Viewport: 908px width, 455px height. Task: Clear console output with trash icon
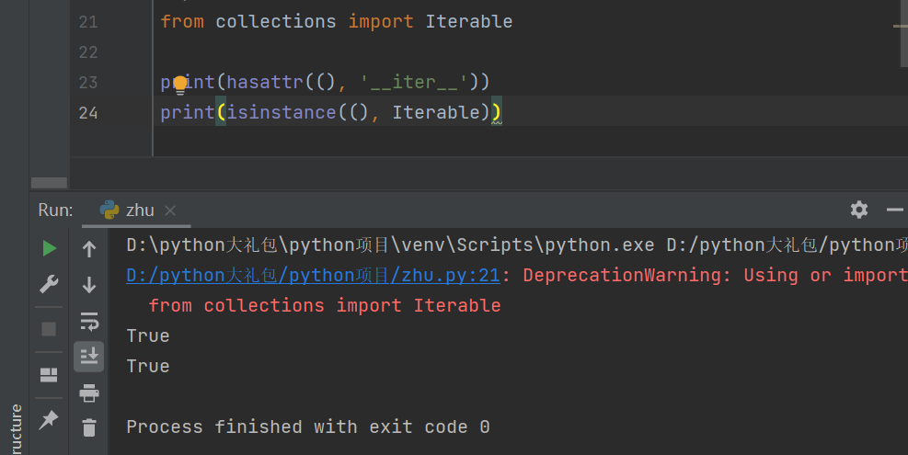tap(89, 427)
